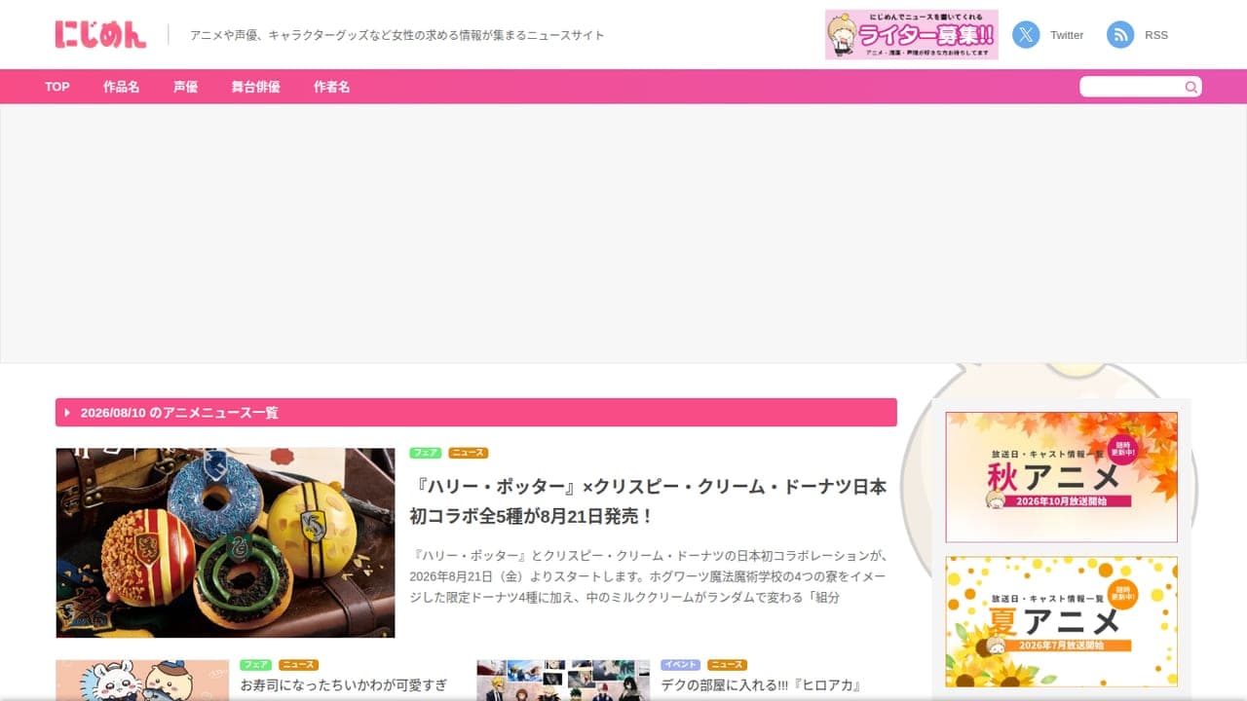The image size is (1247, 701).
Task: Open 作者名 navigation item
Action: tap(331, 87)
